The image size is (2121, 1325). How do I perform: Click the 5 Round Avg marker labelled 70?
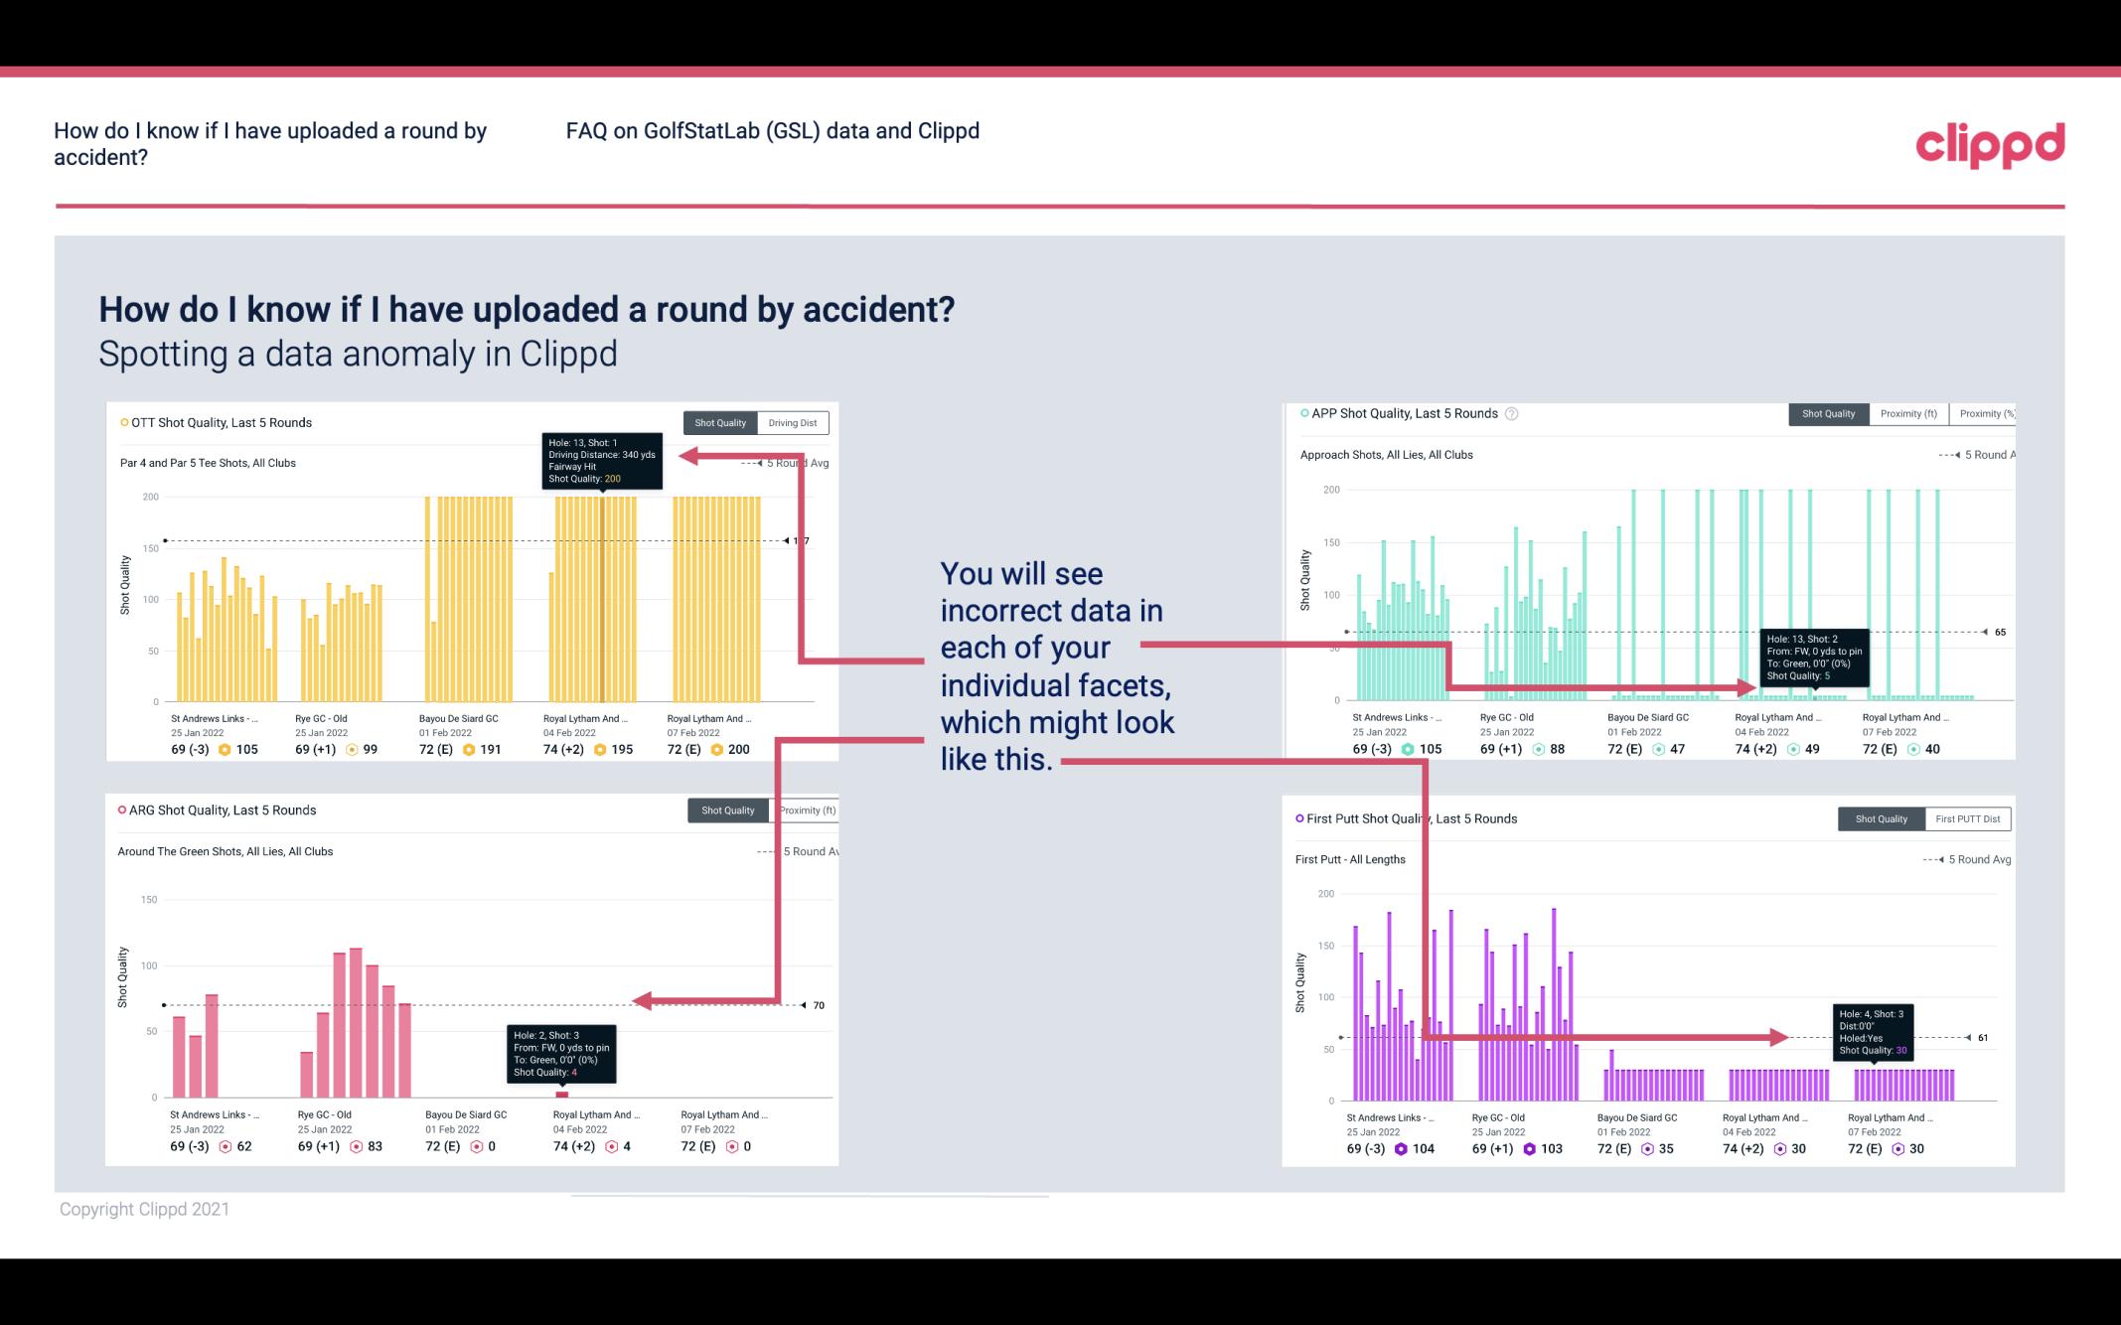pos(804,1005)
